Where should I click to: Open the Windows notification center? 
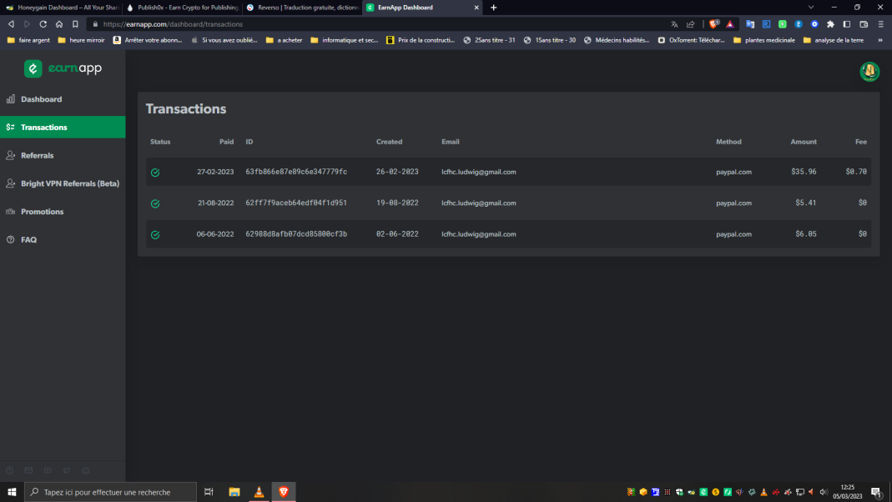coord(877,492)
